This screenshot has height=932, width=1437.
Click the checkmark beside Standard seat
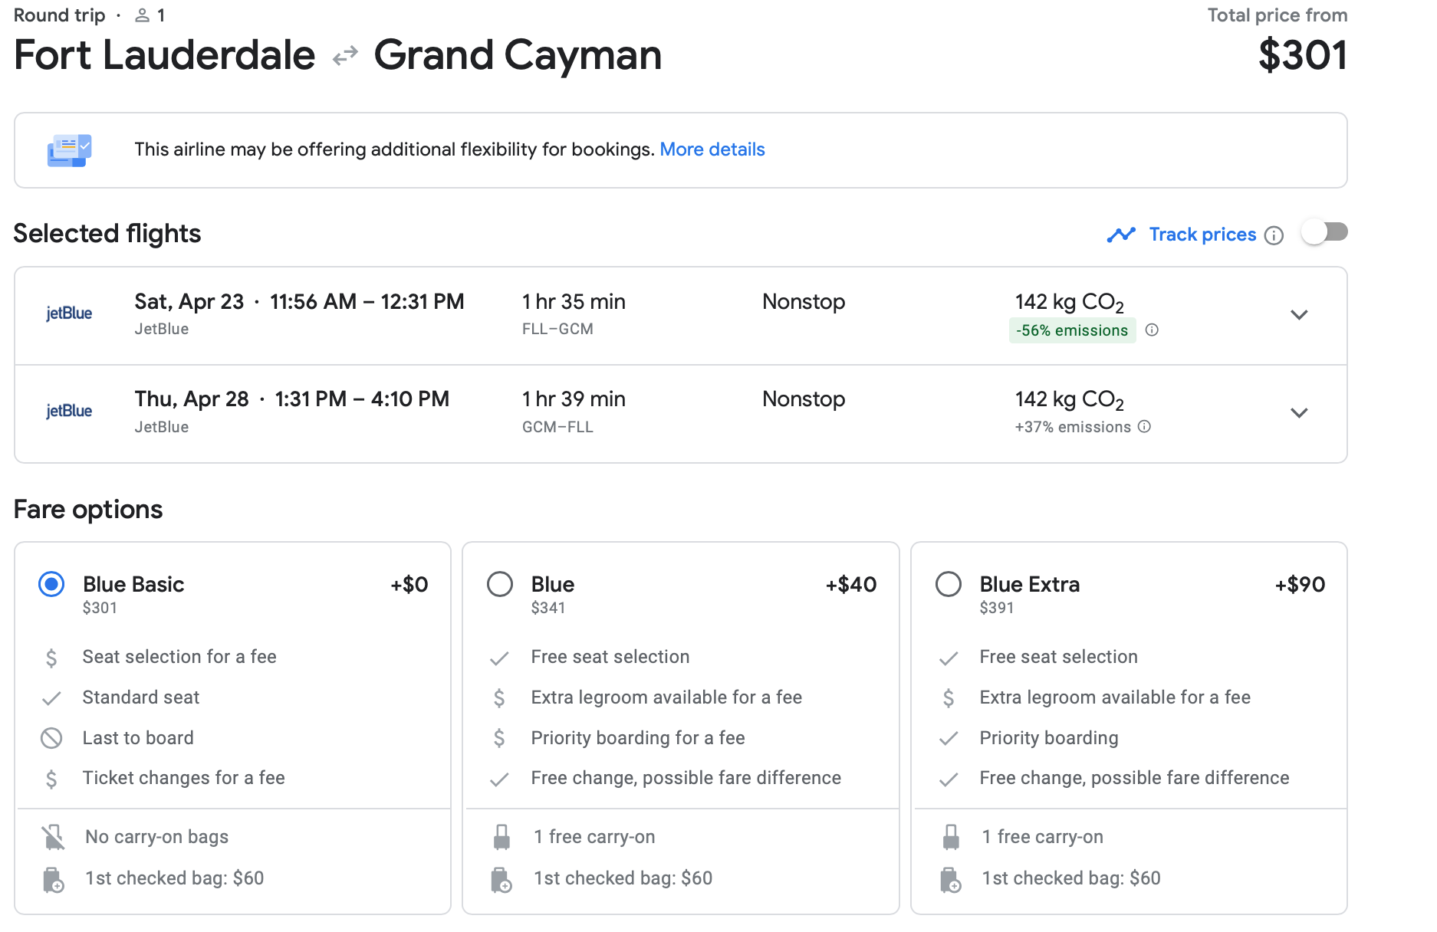[51, 698]
